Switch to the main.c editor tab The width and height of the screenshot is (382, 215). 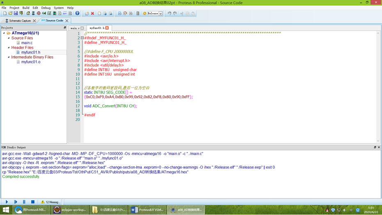point(75,28)
